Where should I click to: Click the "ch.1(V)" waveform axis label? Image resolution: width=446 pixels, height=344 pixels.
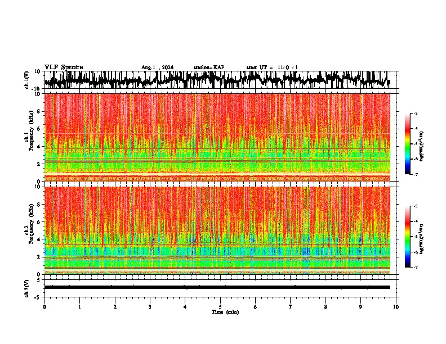click(x=27, y=80)
